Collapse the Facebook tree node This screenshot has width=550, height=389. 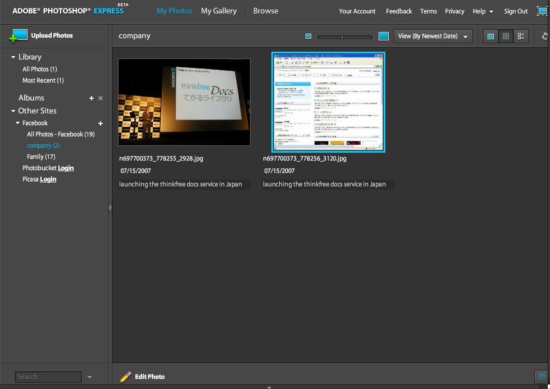[17, 123]
